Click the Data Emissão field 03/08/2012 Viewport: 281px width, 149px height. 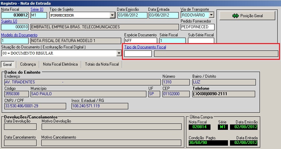pyautogui.click(x=132, y=15)
